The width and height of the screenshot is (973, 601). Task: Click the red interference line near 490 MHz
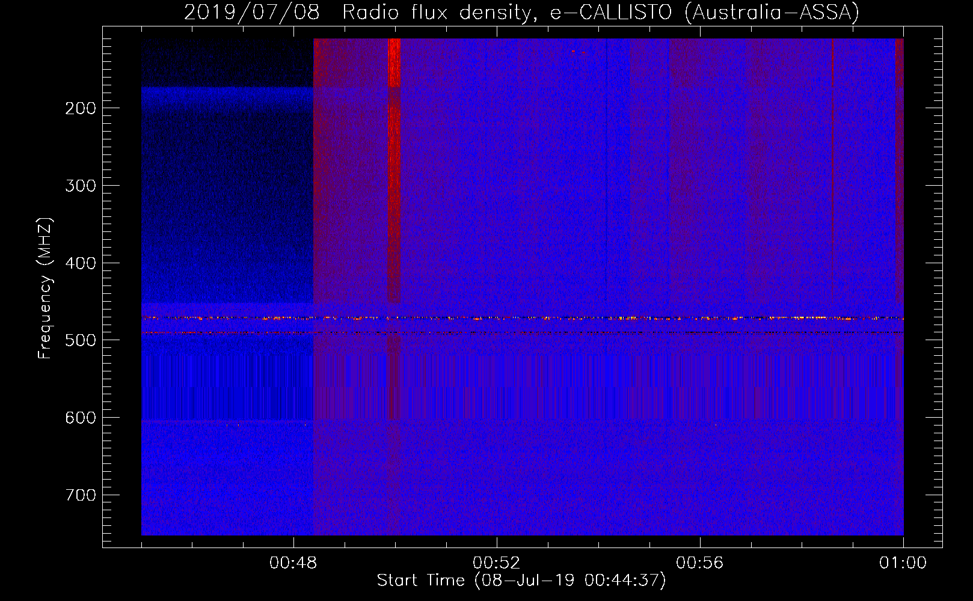tap(523, 332)
